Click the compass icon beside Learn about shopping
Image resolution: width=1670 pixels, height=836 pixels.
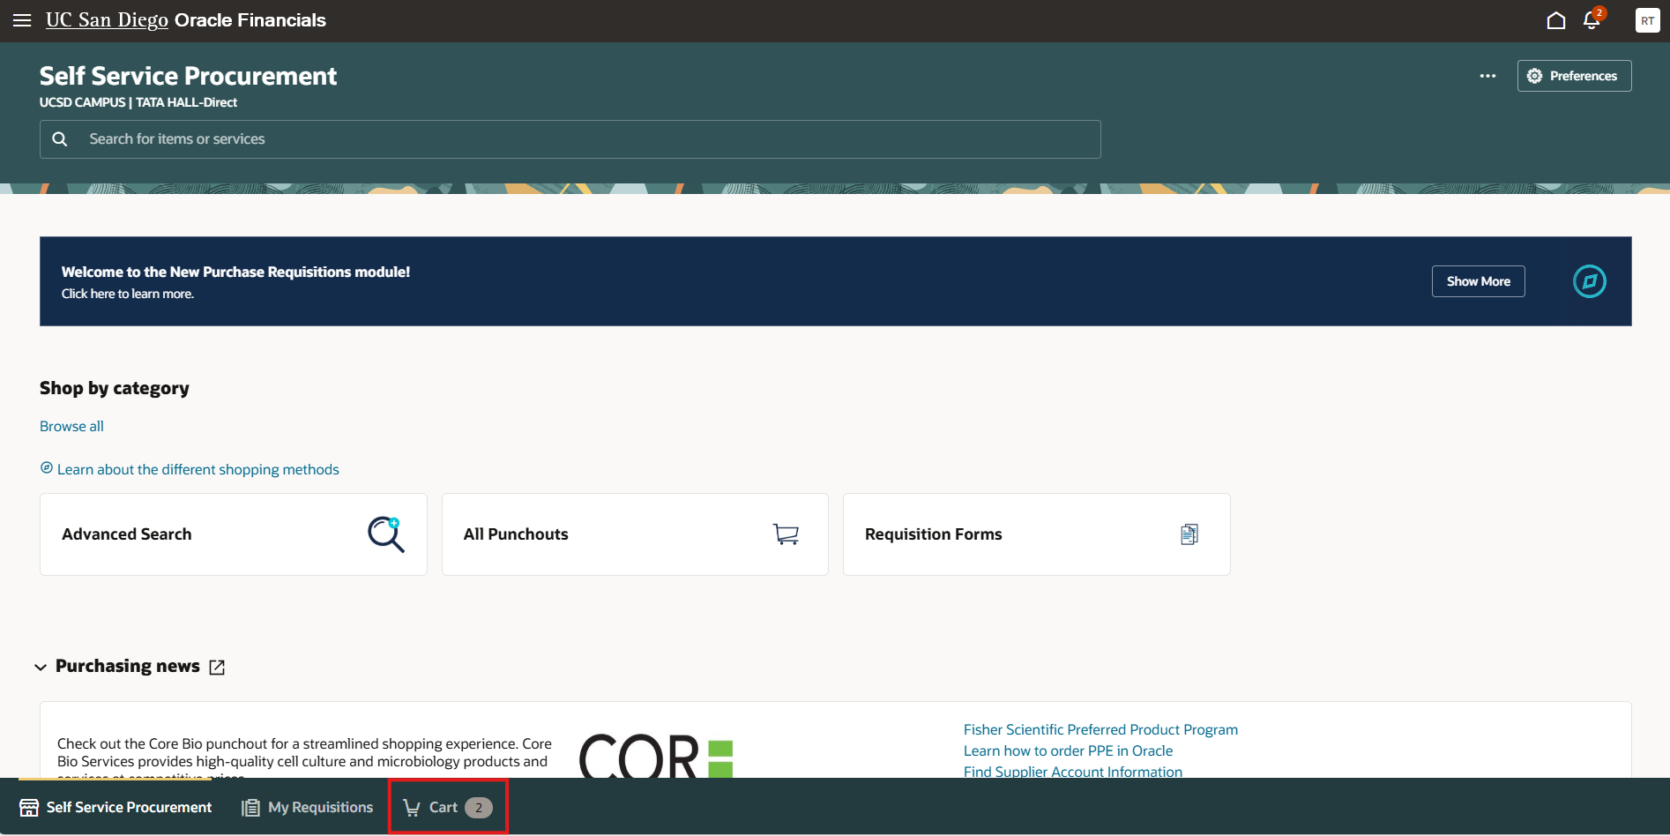(47, 468)
